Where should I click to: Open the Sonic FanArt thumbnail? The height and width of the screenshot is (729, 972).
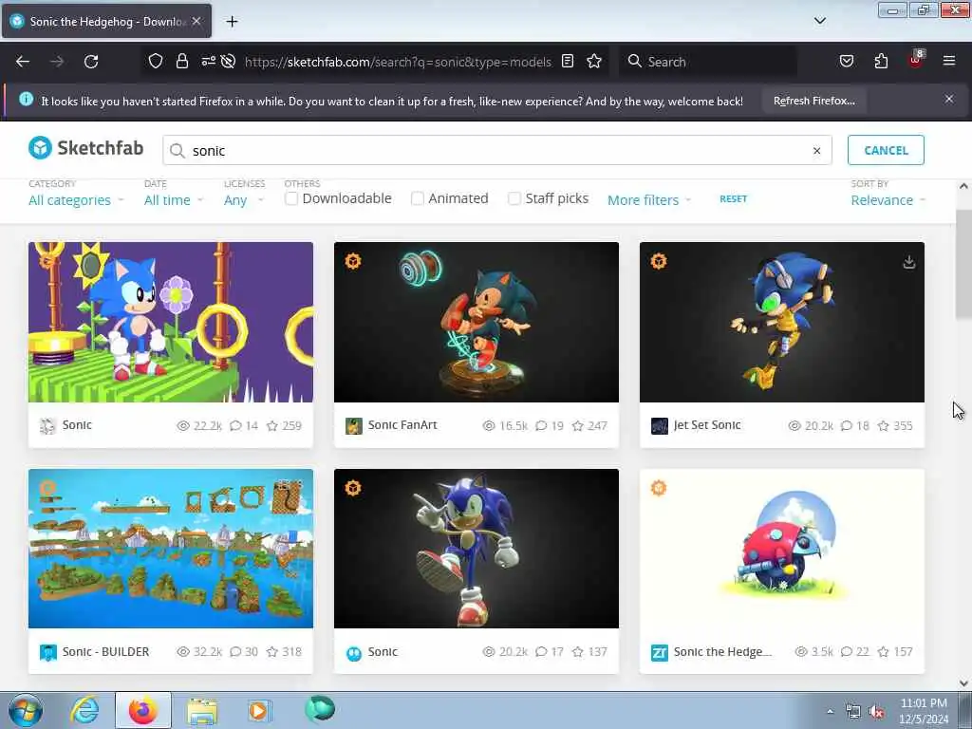tap(477, 323)
